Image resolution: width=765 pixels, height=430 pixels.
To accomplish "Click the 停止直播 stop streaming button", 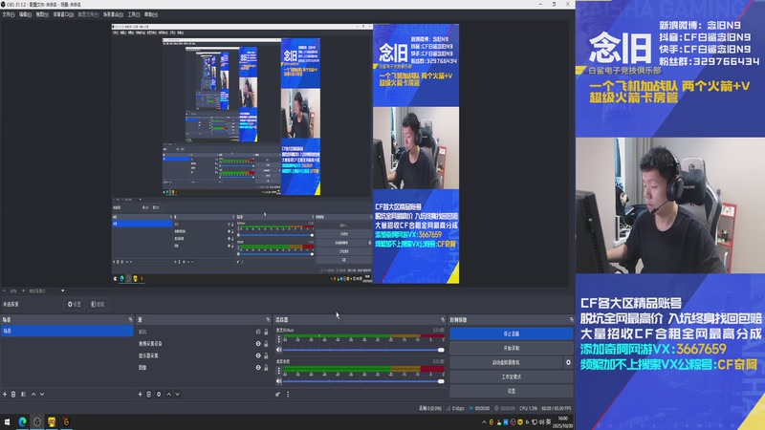I will 511,333.
